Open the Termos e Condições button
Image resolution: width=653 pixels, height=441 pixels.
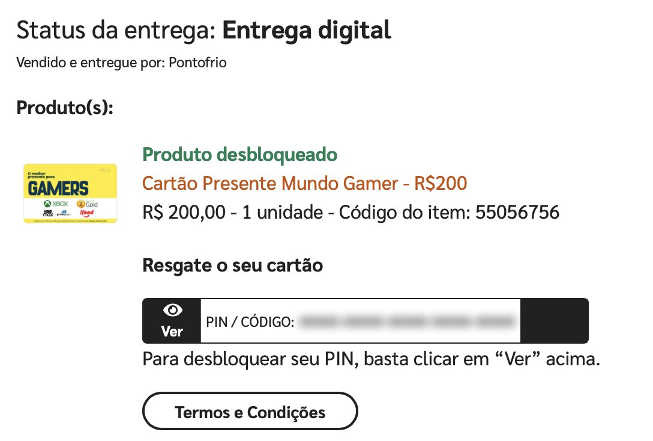[250, 411]
